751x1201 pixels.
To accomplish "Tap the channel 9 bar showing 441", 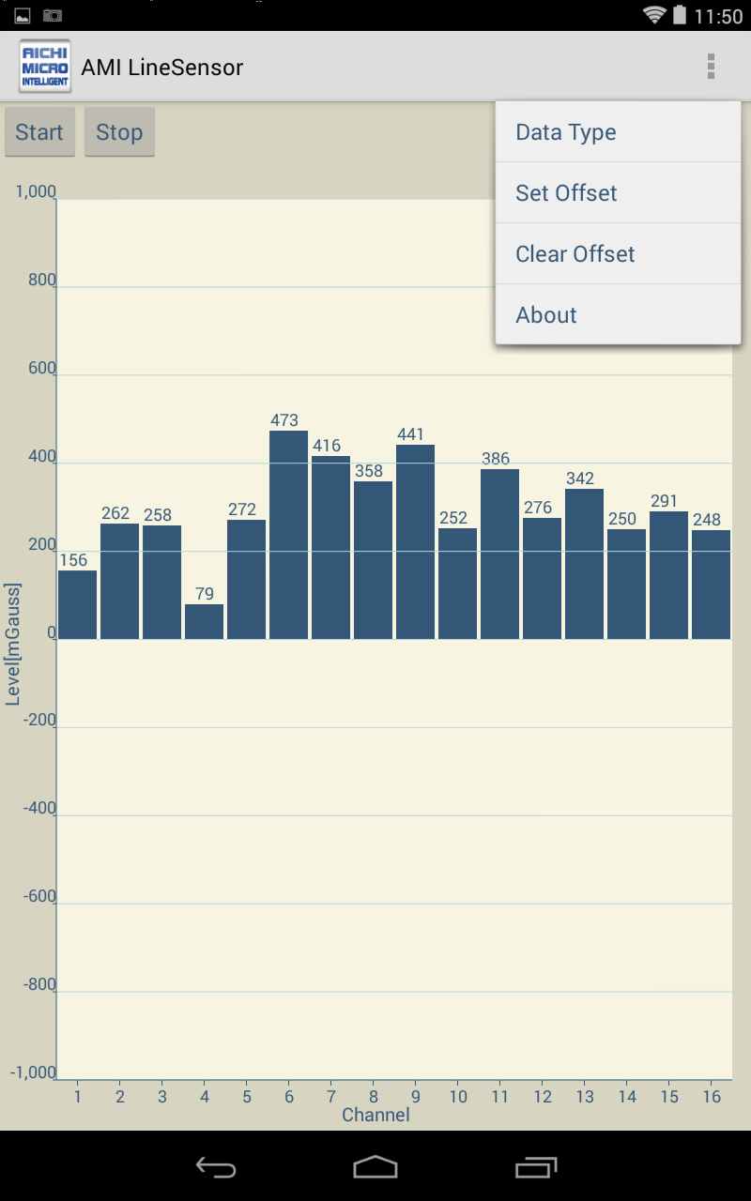I will [x=415, y=542].
